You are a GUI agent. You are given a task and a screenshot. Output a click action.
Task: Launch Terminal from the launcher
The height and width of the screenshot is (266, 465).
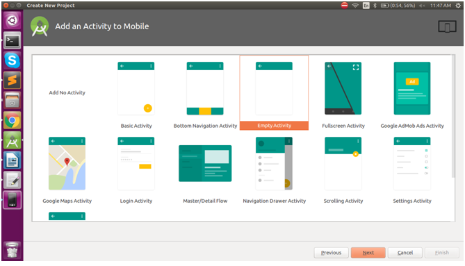tap(12, 40)
